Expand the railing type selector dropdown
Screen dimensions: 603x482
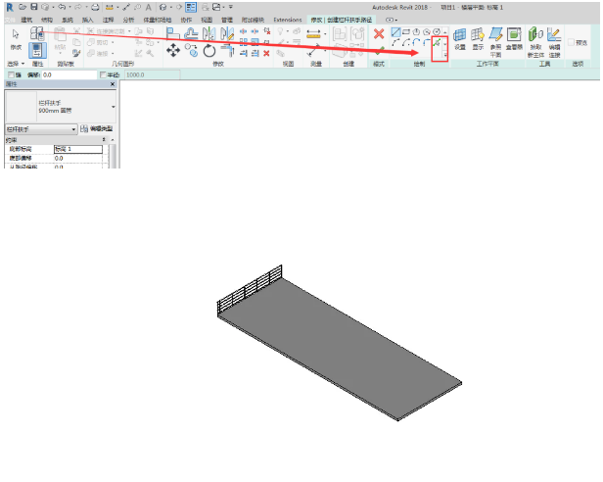113,106
